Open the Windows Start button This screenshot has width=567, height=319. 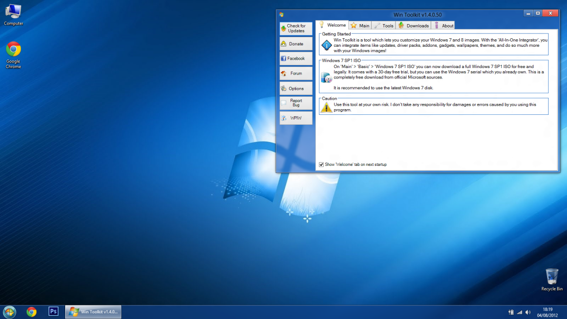pos(9,311)
